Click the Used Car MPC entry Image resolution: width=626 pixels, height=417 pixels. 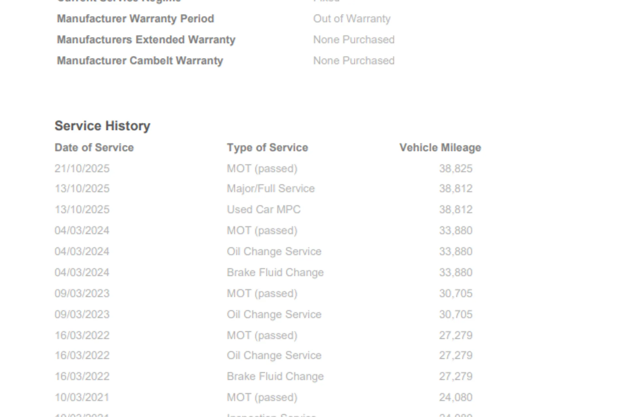[x=263, y=209]
